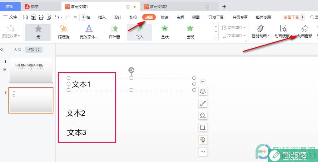Click the animation star marker beside slide 1
This screenshot has width=318, height=162.
(x=5, y=69)
